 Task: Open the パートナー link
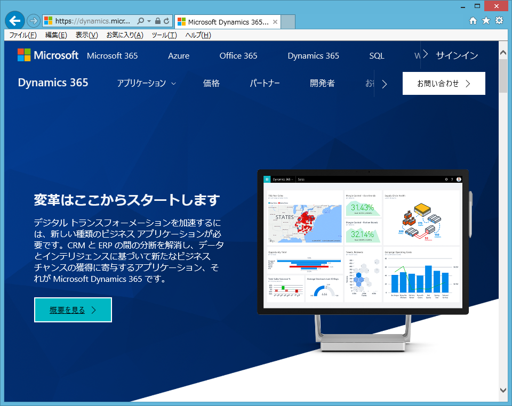(265, 84)
